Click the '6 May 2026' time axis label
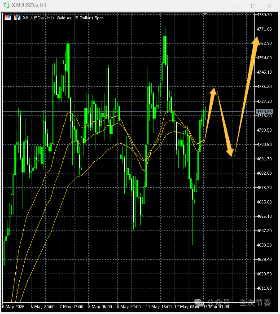This screenshot has height=314, width=280. (x=13, y=307)
